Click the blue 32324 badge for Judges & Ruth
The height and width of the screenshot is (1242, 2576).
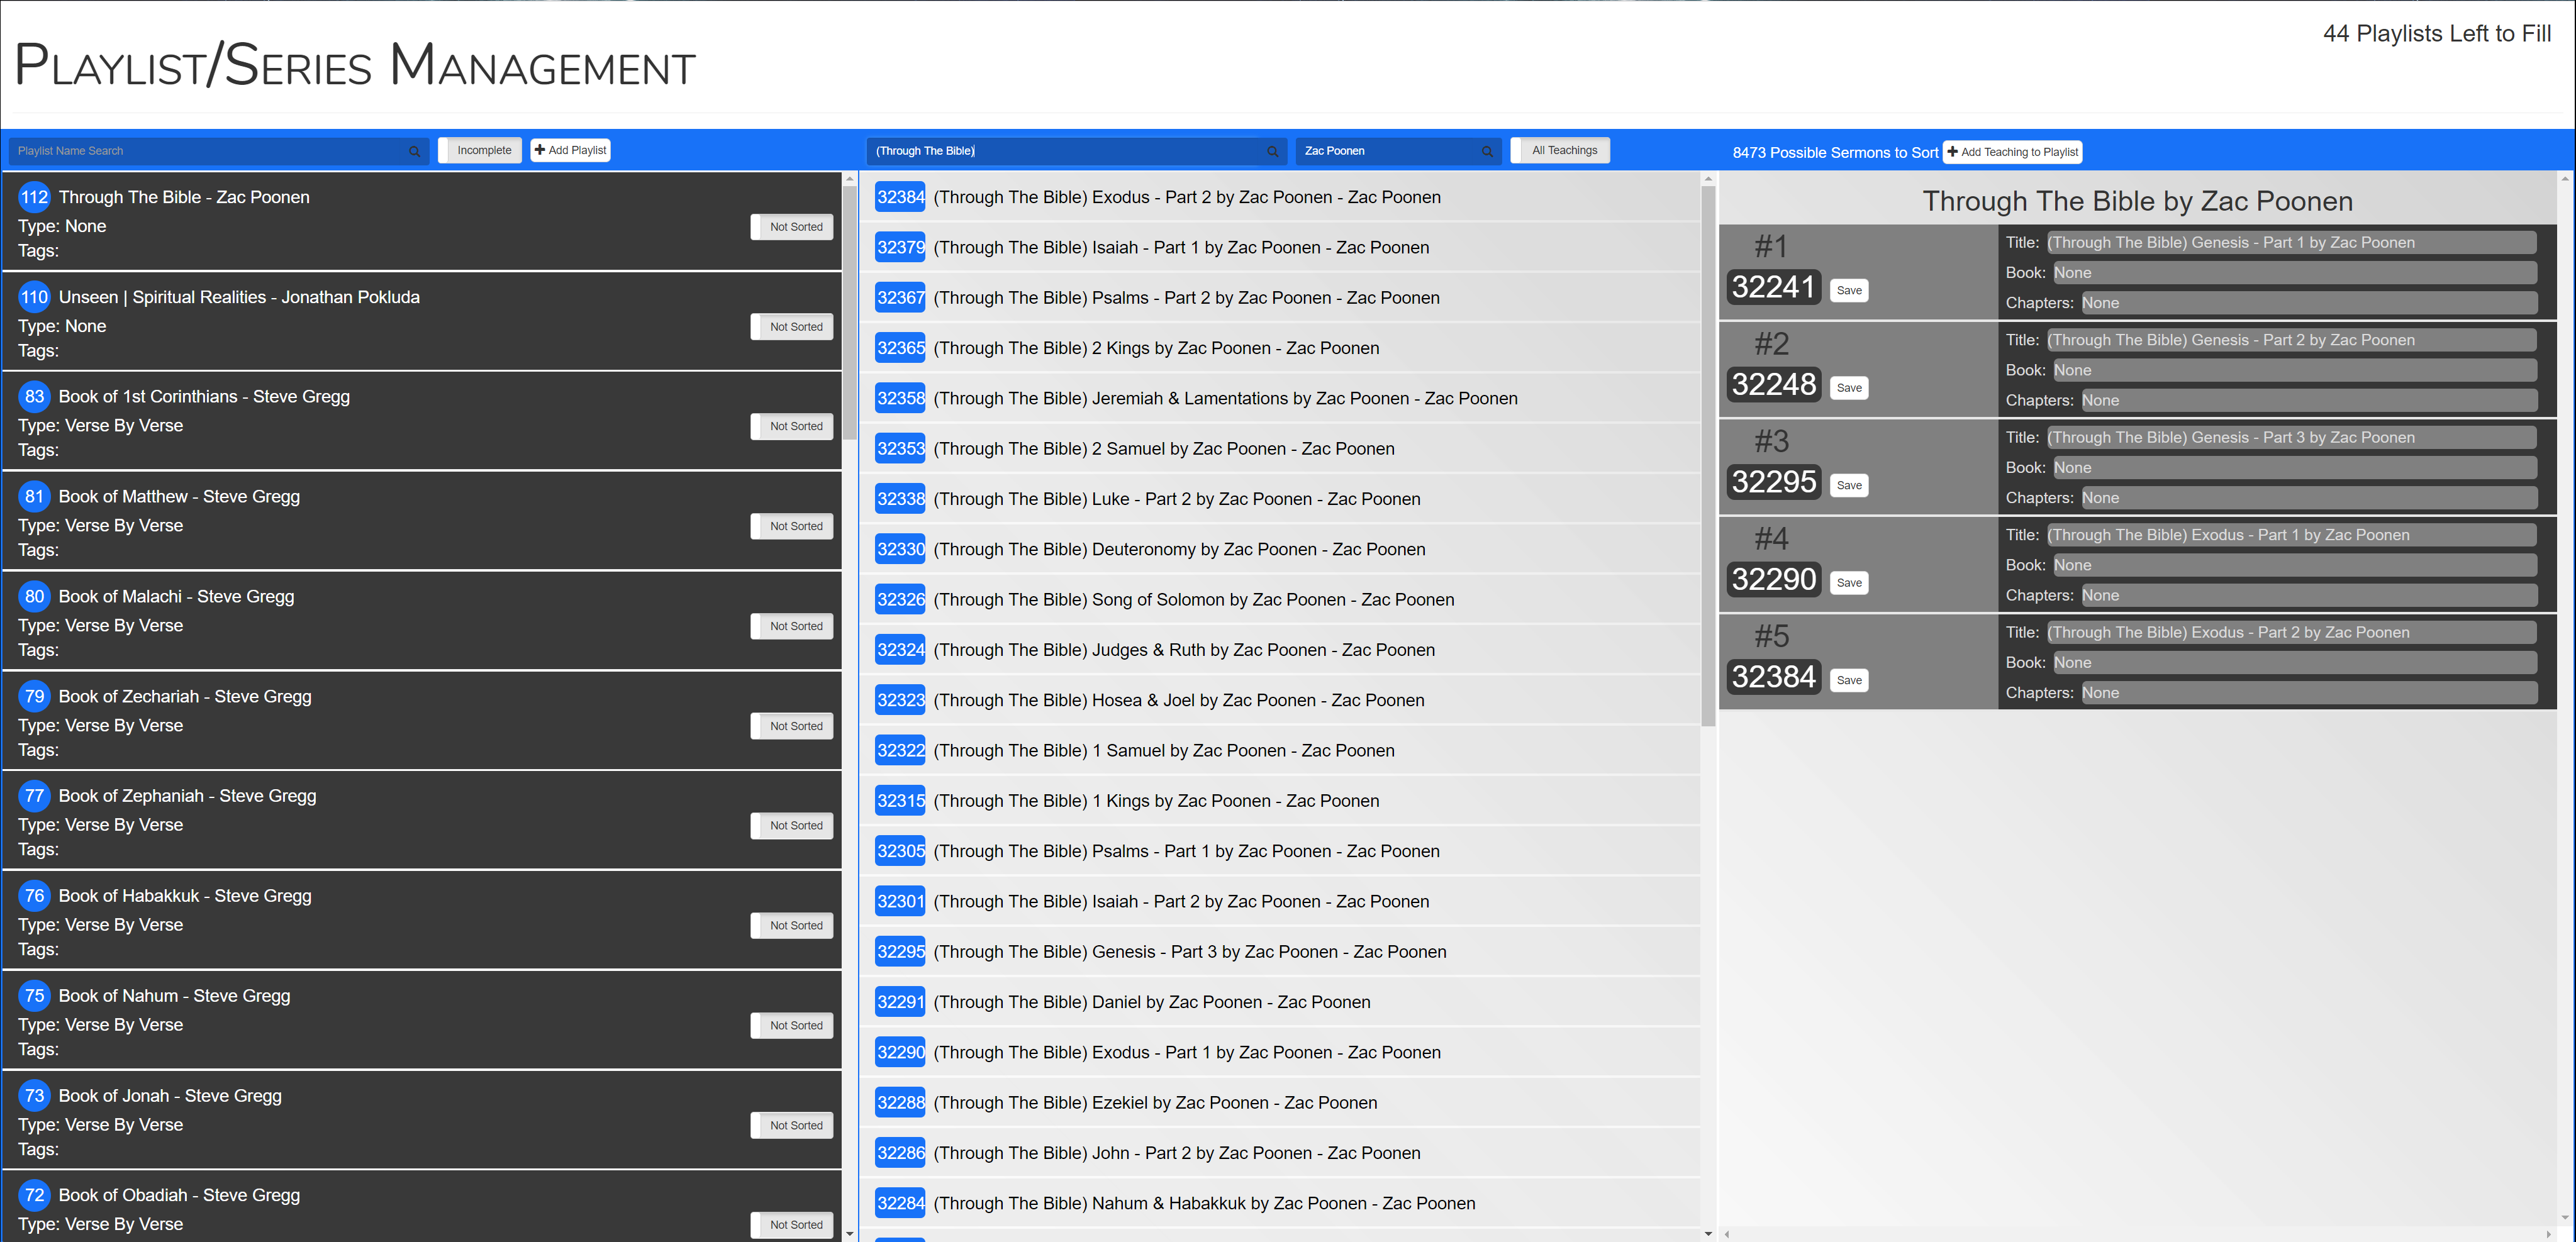pos(900,650)
